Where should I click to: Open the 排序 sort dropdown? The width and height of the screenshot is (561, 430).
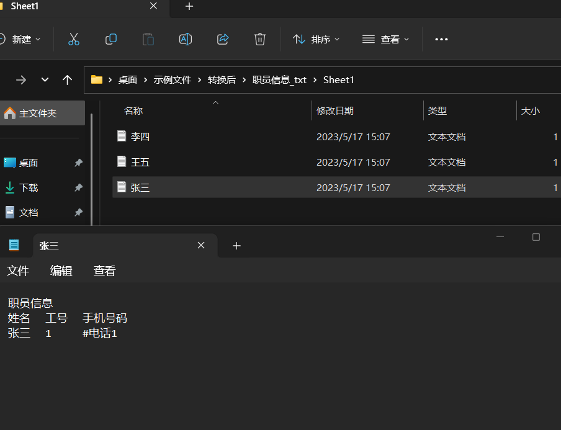click(316, 39)
